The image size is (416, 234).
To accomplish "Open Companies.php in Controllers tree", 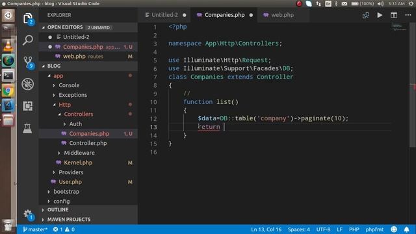I will click(88, 134).
